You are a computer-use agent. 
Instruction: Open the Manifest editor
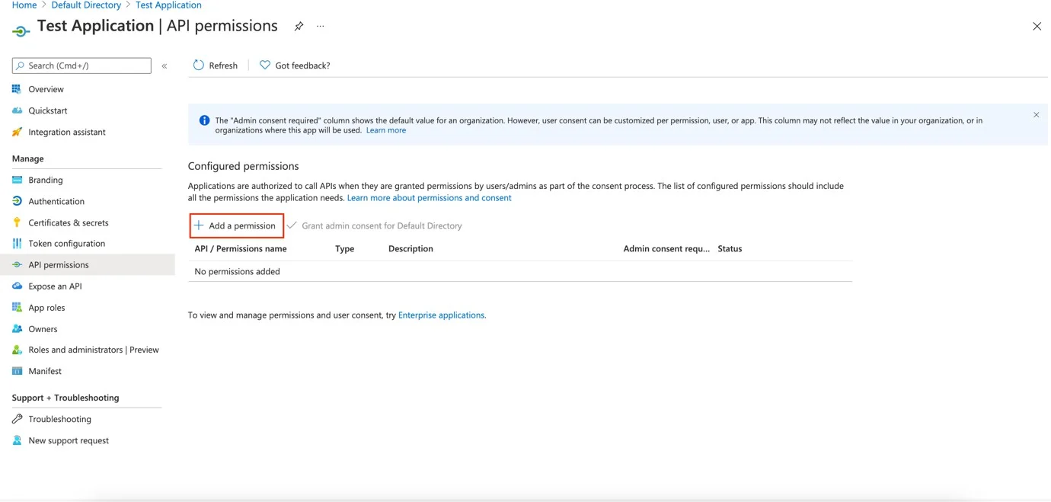click(x=45, y=371)
